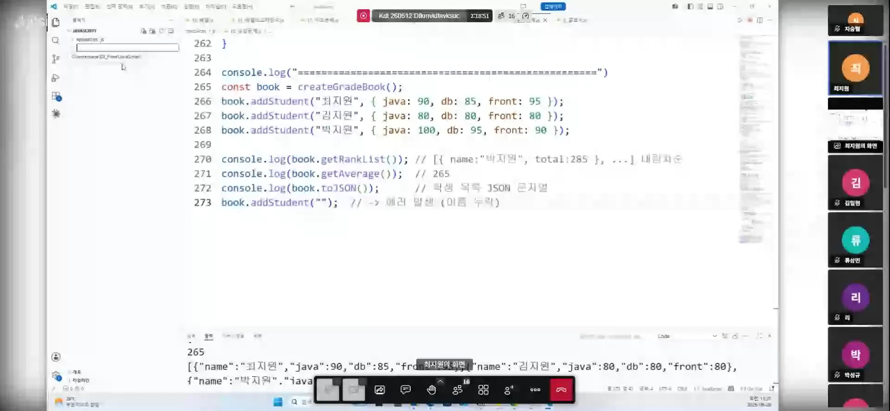Leave the call with the red hang-up button
Image resolution: width=890 pixels, height=411 pixels.
click(x=561, y=390)
